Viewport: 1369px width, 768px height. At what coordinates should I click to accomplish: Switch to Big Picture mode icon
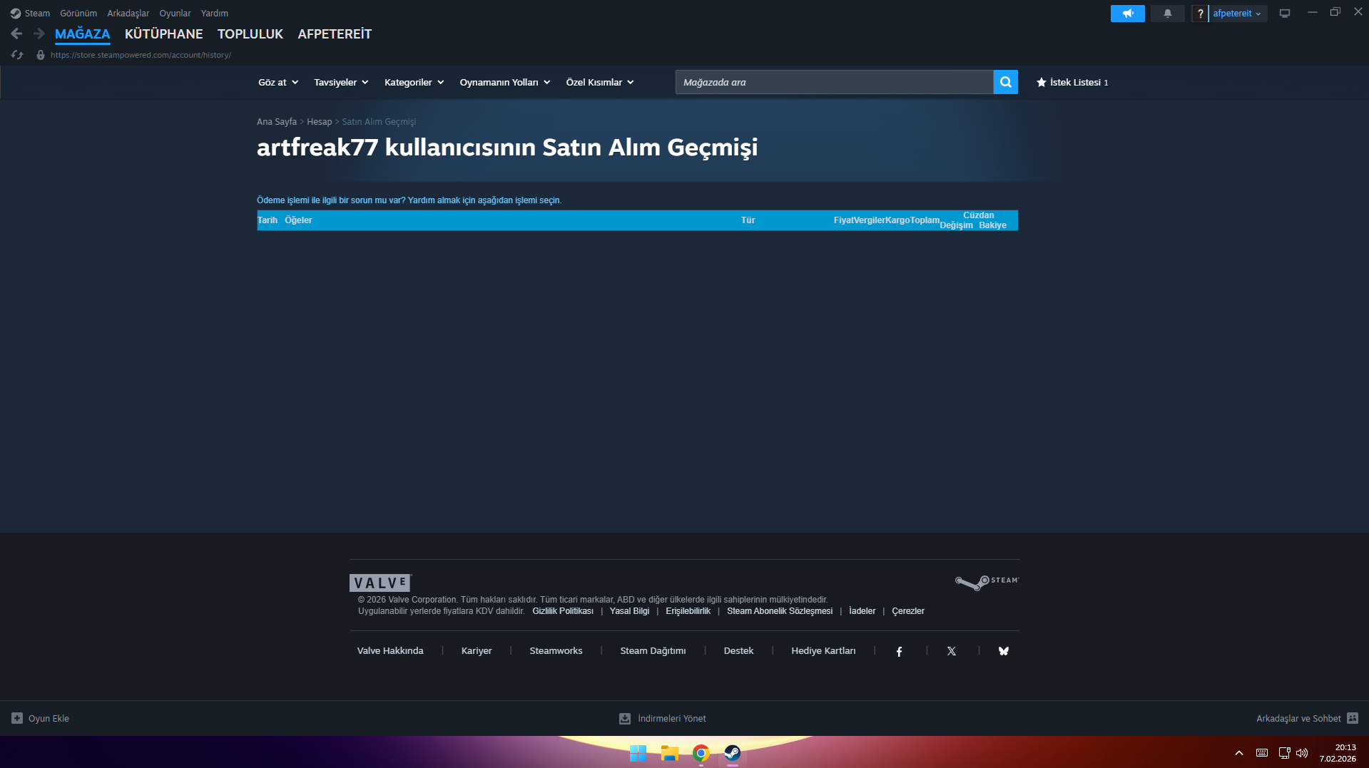pyautogui.click(x=1284, y=14)
